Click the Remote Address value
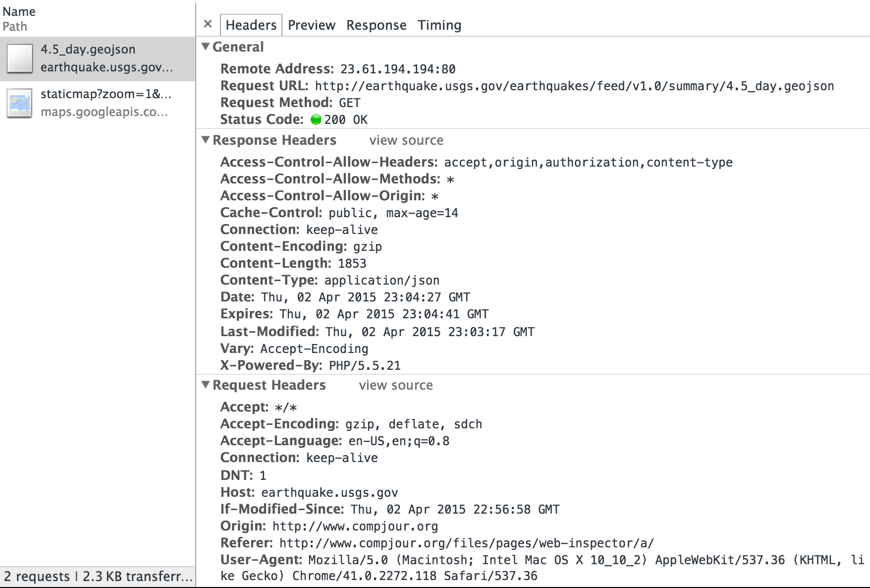 pos(398,69)
